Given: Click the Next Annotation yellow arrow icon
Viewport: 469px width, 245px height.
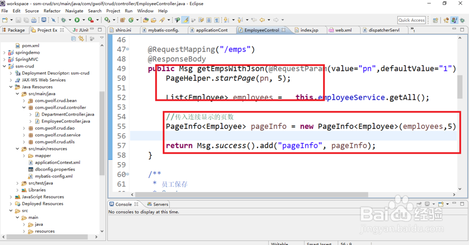Looking at the screenshot, I should point(226,20).
